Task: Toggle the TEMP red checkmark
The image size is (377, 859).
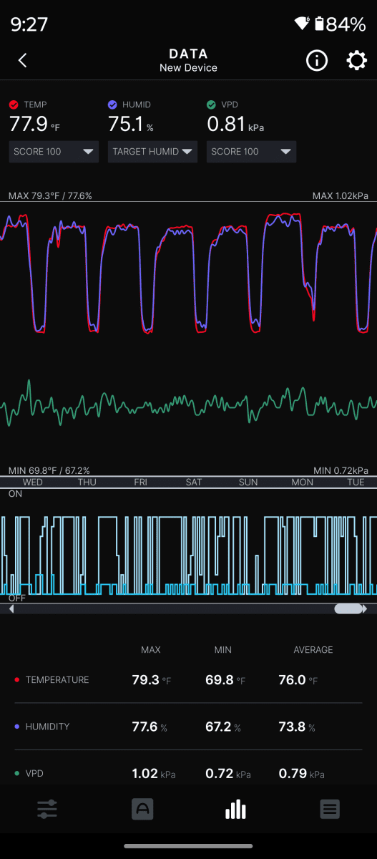Action: click(x=14, y=105)
